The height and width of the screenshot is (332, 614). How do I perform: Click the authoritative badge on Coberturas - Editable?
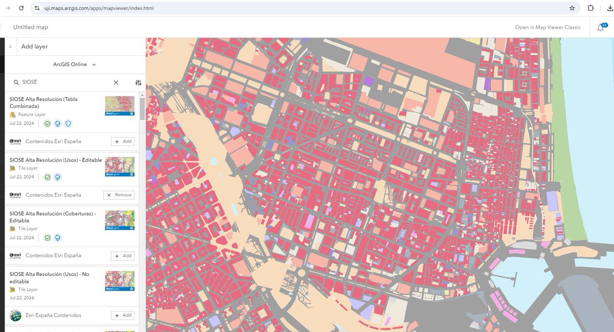(48, 238)
